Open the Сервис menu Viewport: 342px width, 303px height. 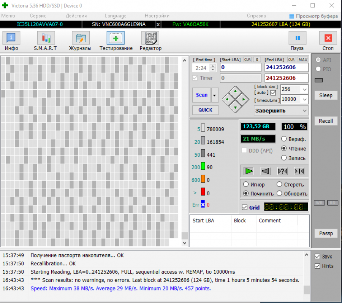coord(38,16)
